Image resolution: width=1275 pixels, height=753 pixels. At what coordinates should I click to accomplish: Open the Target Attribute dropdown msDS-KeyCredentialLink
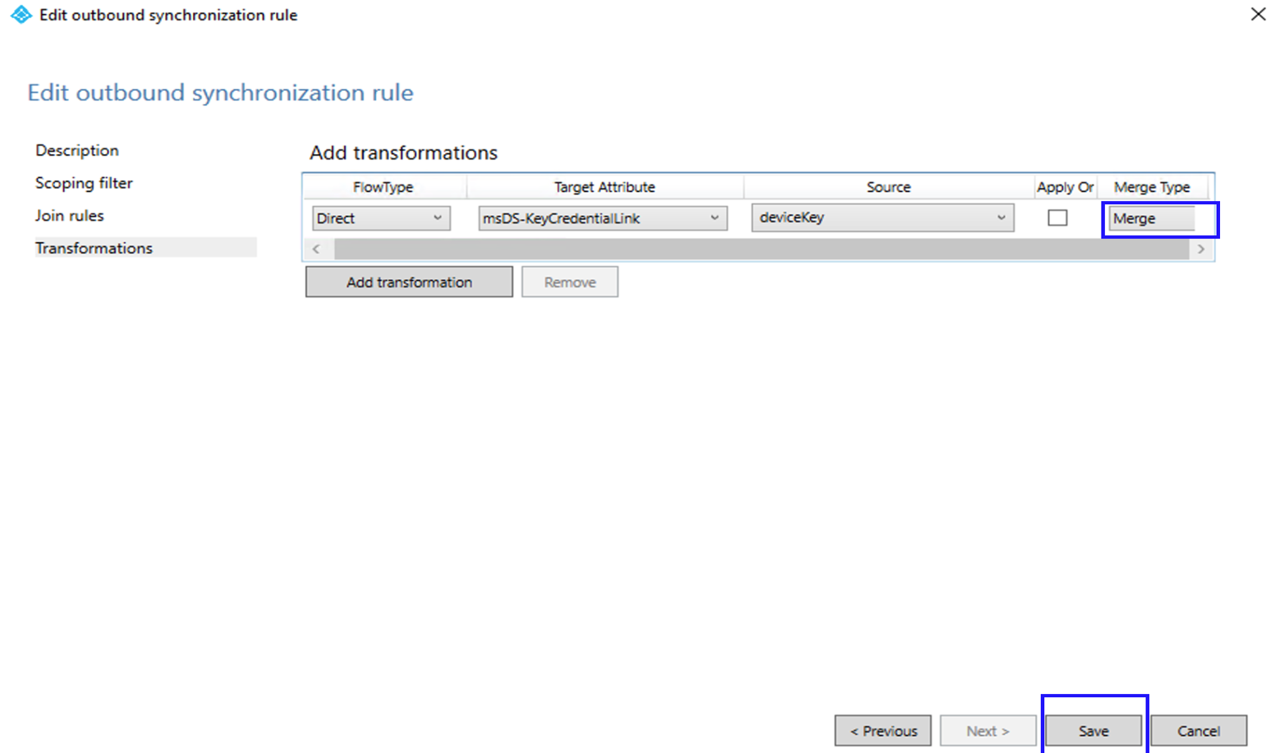coord(713,217)
